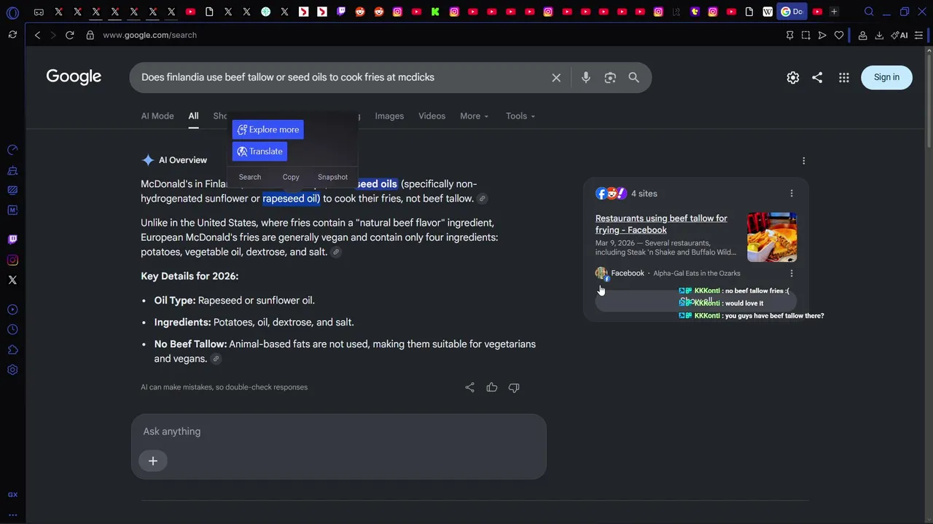Open Easy Setup panel icon
The image size is (933, 524).
[919, 35]
